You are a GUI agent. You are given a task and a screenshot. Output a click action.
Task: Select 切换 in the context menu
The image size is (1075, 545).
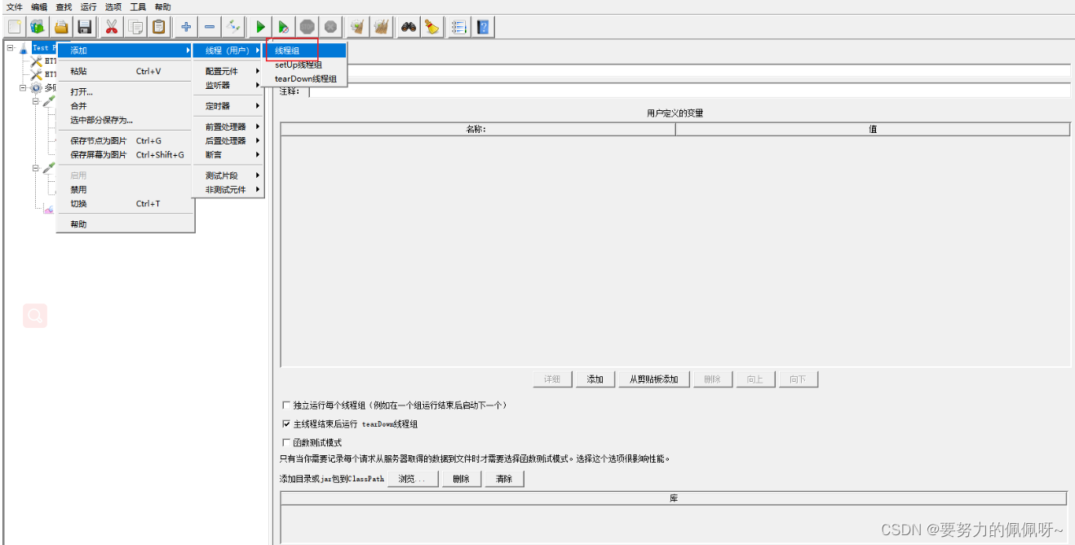coord(125,203)
